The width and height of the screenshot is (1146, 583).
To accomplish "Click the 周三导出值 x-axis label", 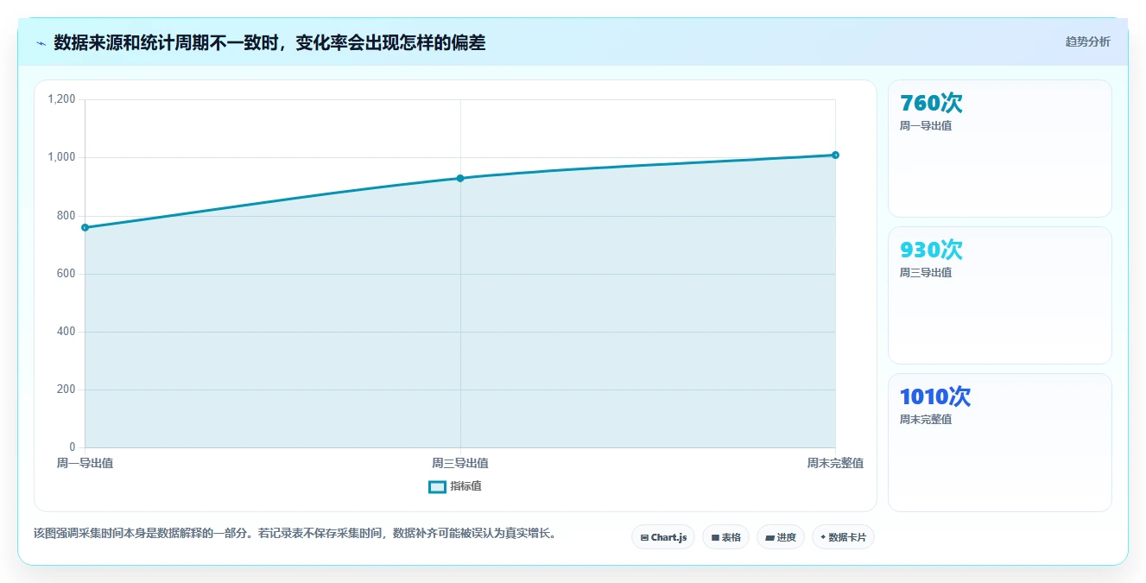I will click(x=460, y=464).
